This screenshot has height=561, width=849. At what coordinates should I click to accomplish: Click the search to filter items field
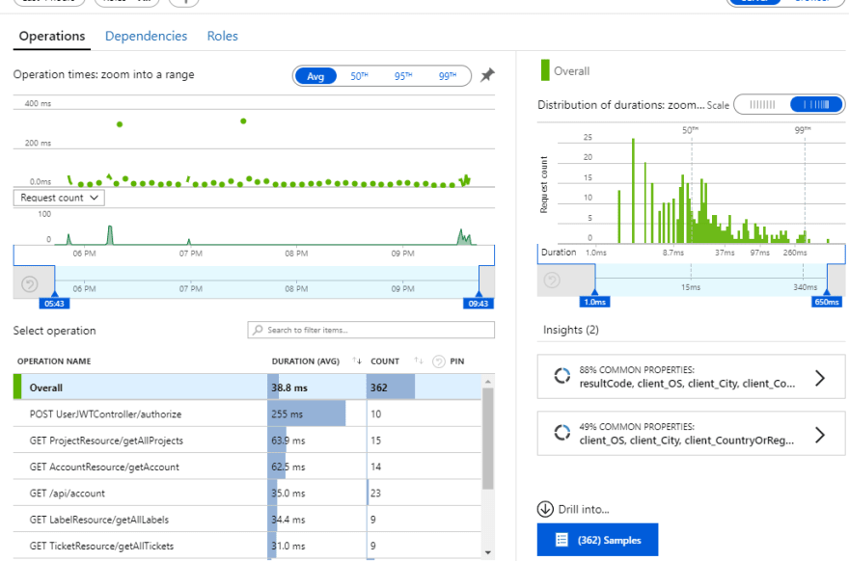370,330
